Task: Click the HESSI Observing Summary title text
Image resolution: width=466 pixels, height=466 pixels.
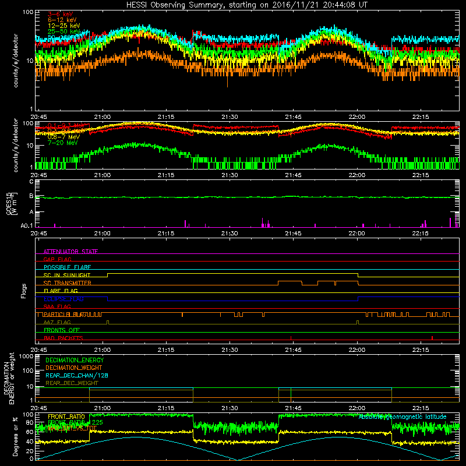Action: click(247, 5)
